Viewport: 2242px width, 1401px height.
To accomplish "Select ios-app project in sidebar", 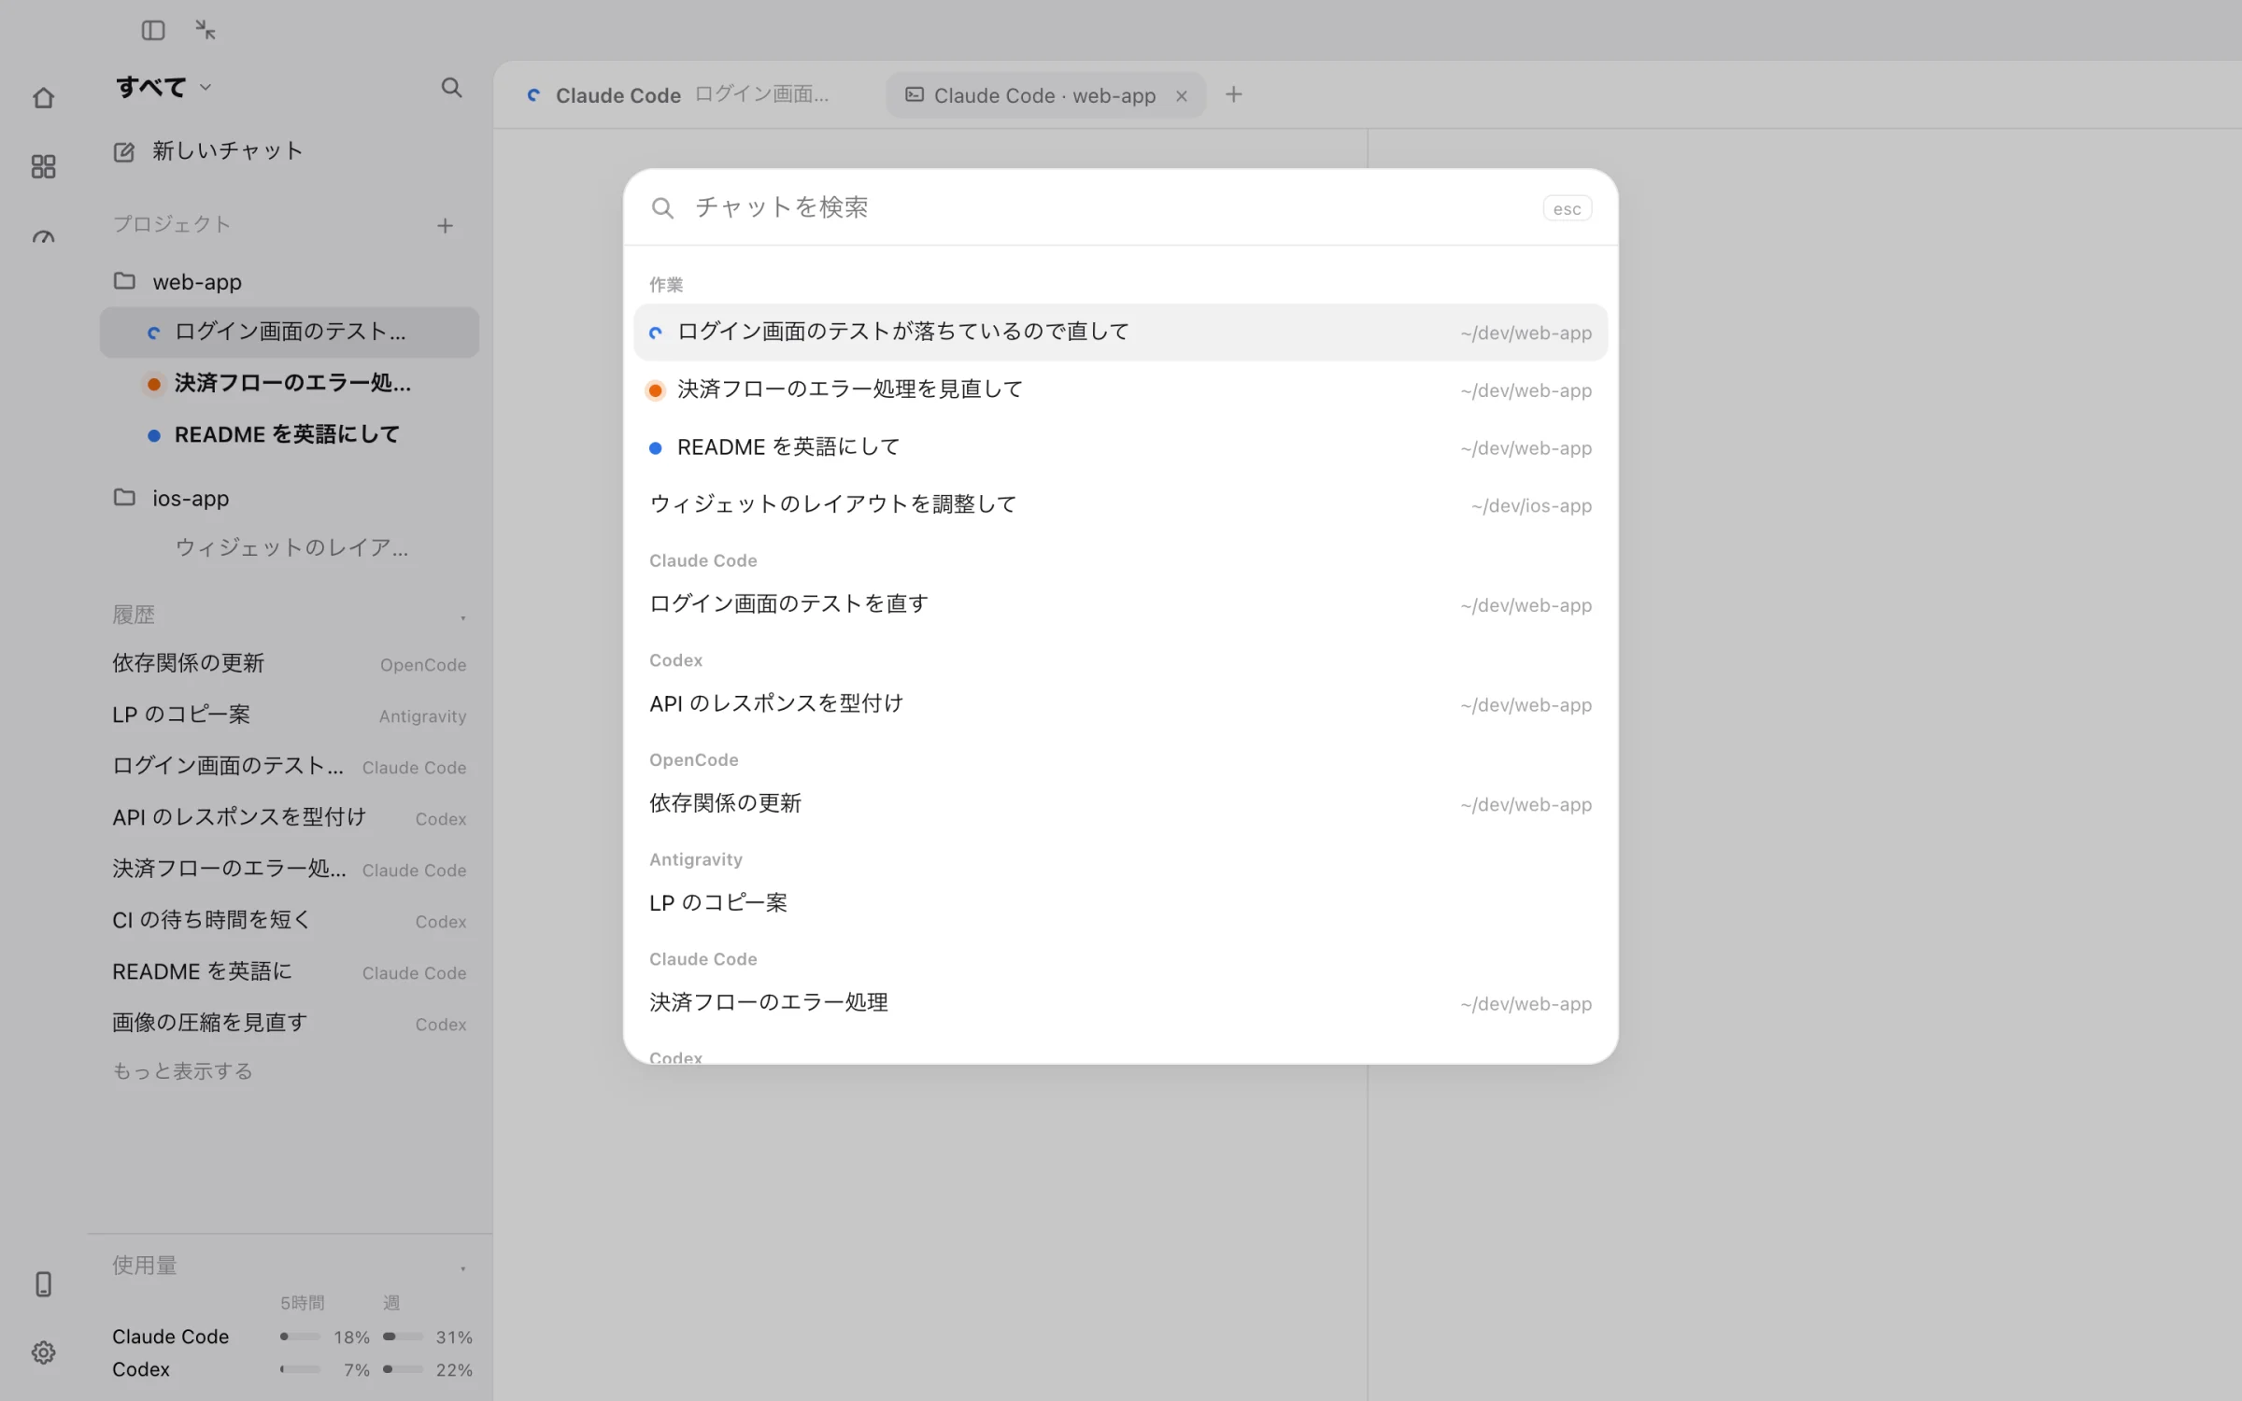I will tap(290, 498).
